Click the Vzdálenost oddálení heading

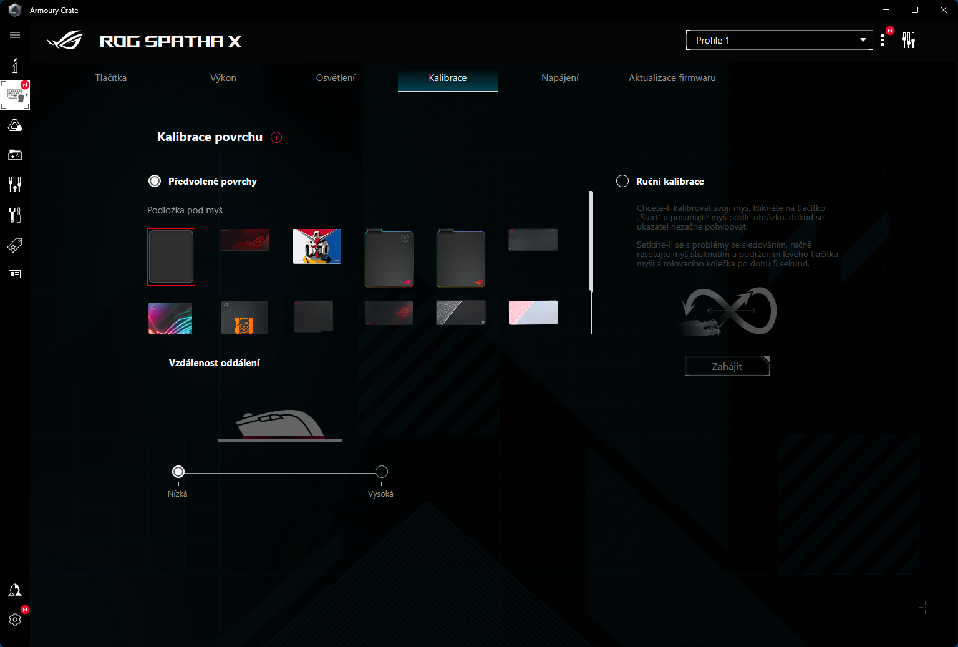215,363
